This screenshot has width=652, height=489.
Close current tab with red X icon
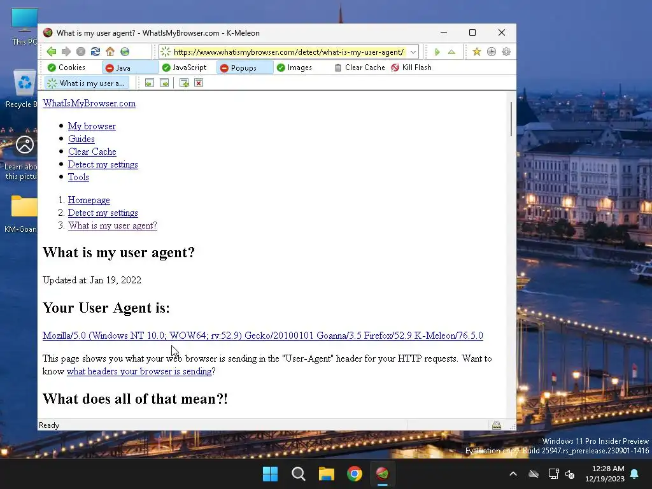(199, 83)
